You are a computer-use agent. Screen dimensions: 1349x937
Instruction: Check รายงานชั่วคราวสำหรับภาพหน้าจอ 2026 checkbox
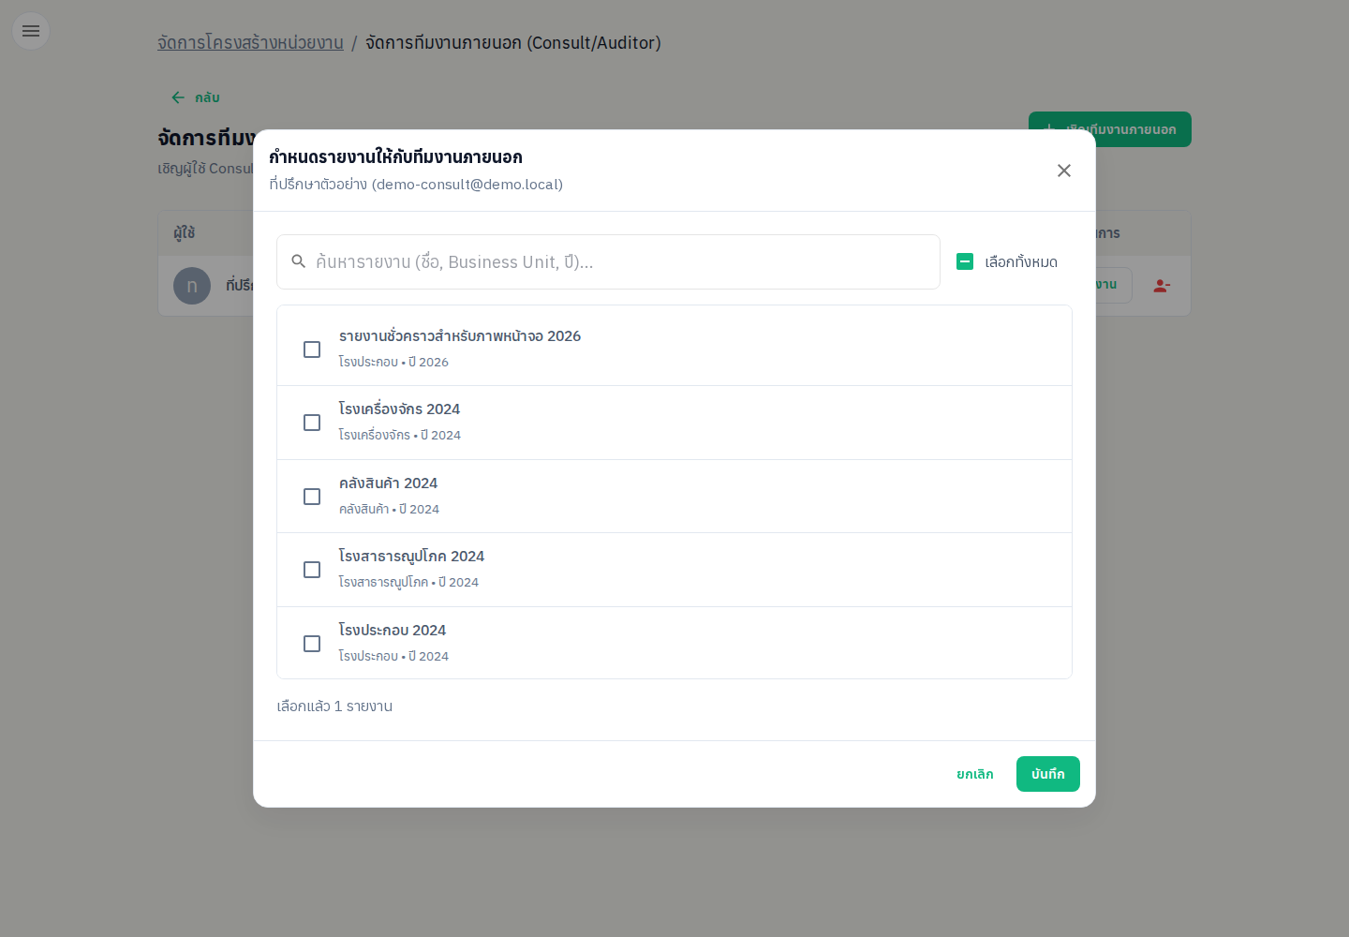312,350
